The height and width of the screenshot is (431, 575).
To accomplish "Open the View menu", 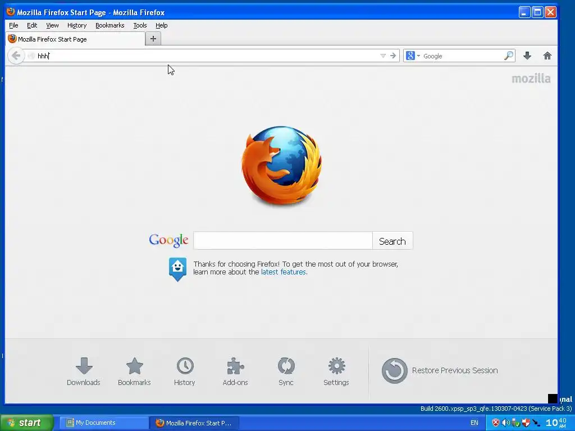I will point(52,25).
